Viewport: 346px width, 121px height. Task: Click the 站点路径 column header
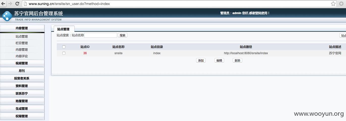[246, 47]
